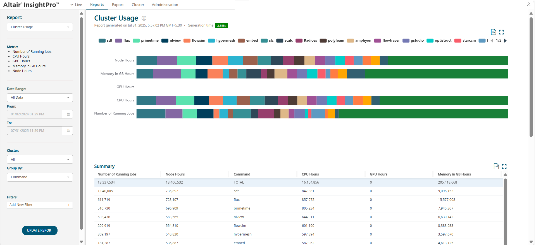This screenshot has width=536, height=245.
Task: Open the To date calendar picker
Action: (x=68, y=131)
